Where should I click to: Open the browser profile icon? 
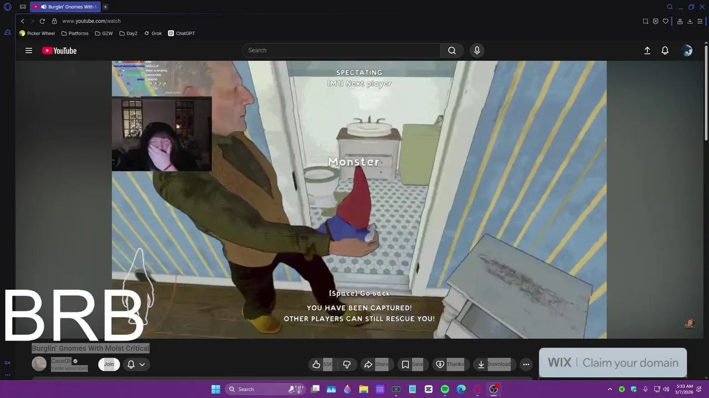click(680, 21)
